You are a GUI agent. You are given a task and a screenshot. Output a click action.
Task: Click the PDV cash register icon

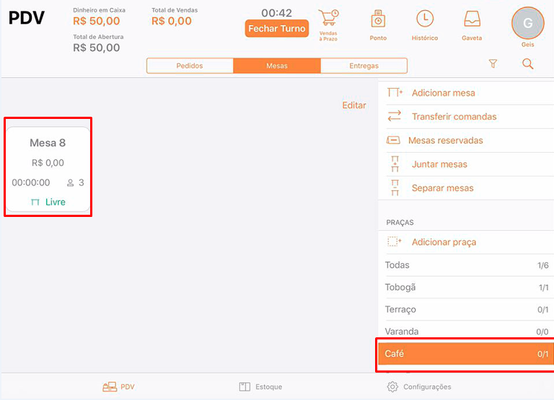(110, 387)
